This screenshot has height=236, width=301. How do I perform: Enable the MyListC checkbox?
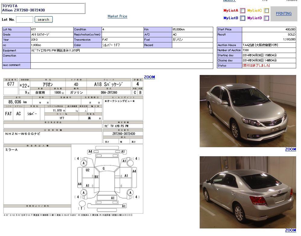tap(267, 11)
